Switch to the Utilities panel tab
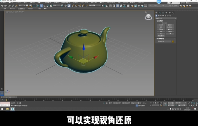Image resolution: width=198 pixels, height=126 pixels. click(x=173, y=13)
